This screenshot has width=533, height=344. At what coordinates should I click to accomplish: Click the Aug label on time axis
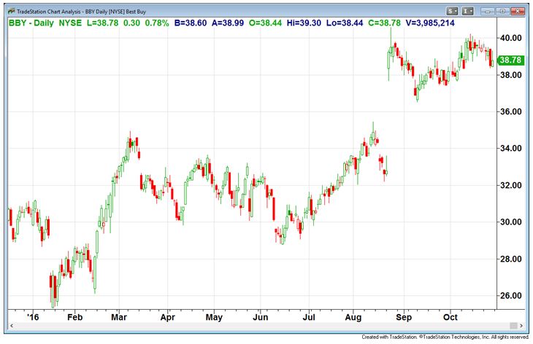353,318
